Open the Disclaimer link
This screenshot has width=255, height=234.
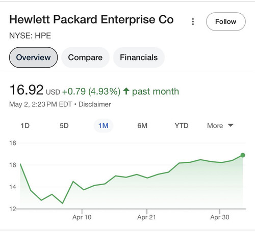[x=95, y=104]
